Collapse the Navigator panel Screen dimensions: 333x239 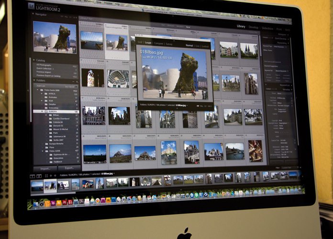(x=33, y=14)
